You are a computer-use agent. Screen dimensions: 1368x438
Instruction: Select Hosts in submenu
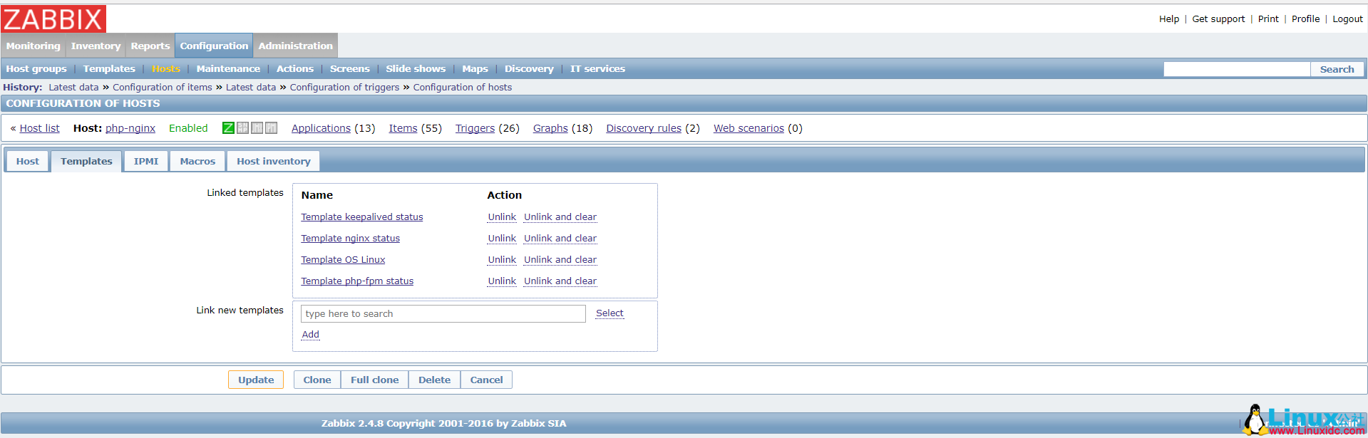coord(165,69)
